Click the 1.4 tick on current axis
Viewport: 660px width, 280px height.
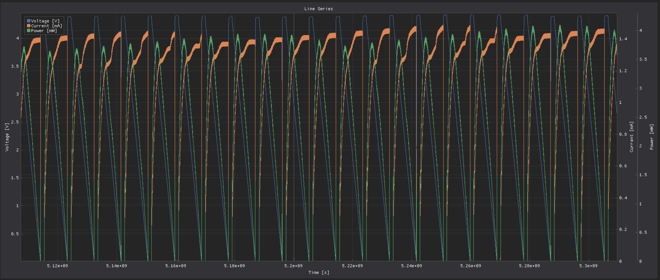pos(623,39)
